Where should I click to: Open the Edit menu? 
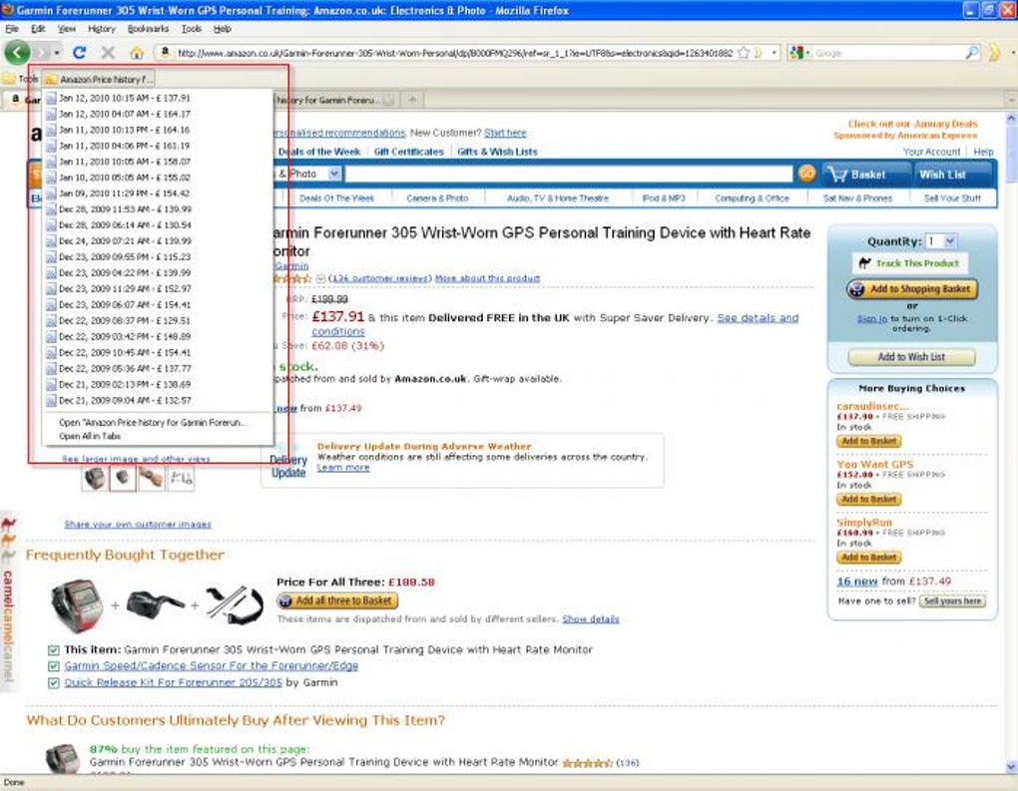tap(38, 29)
